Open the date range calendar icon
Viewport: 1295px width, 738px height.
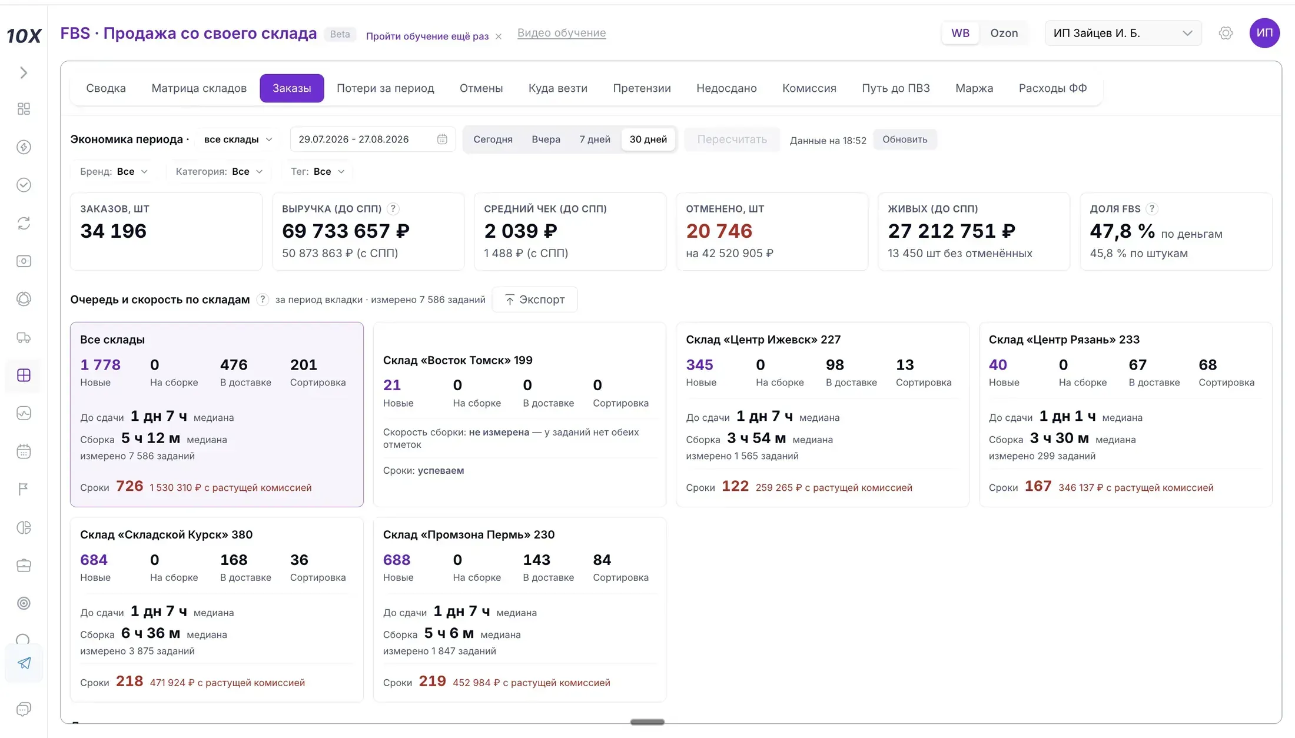(442, 139)
